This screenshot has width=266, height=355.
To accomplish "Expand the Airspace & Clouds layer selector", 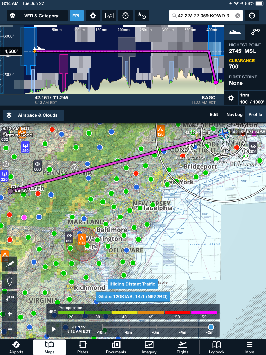I will click(34, 115).
